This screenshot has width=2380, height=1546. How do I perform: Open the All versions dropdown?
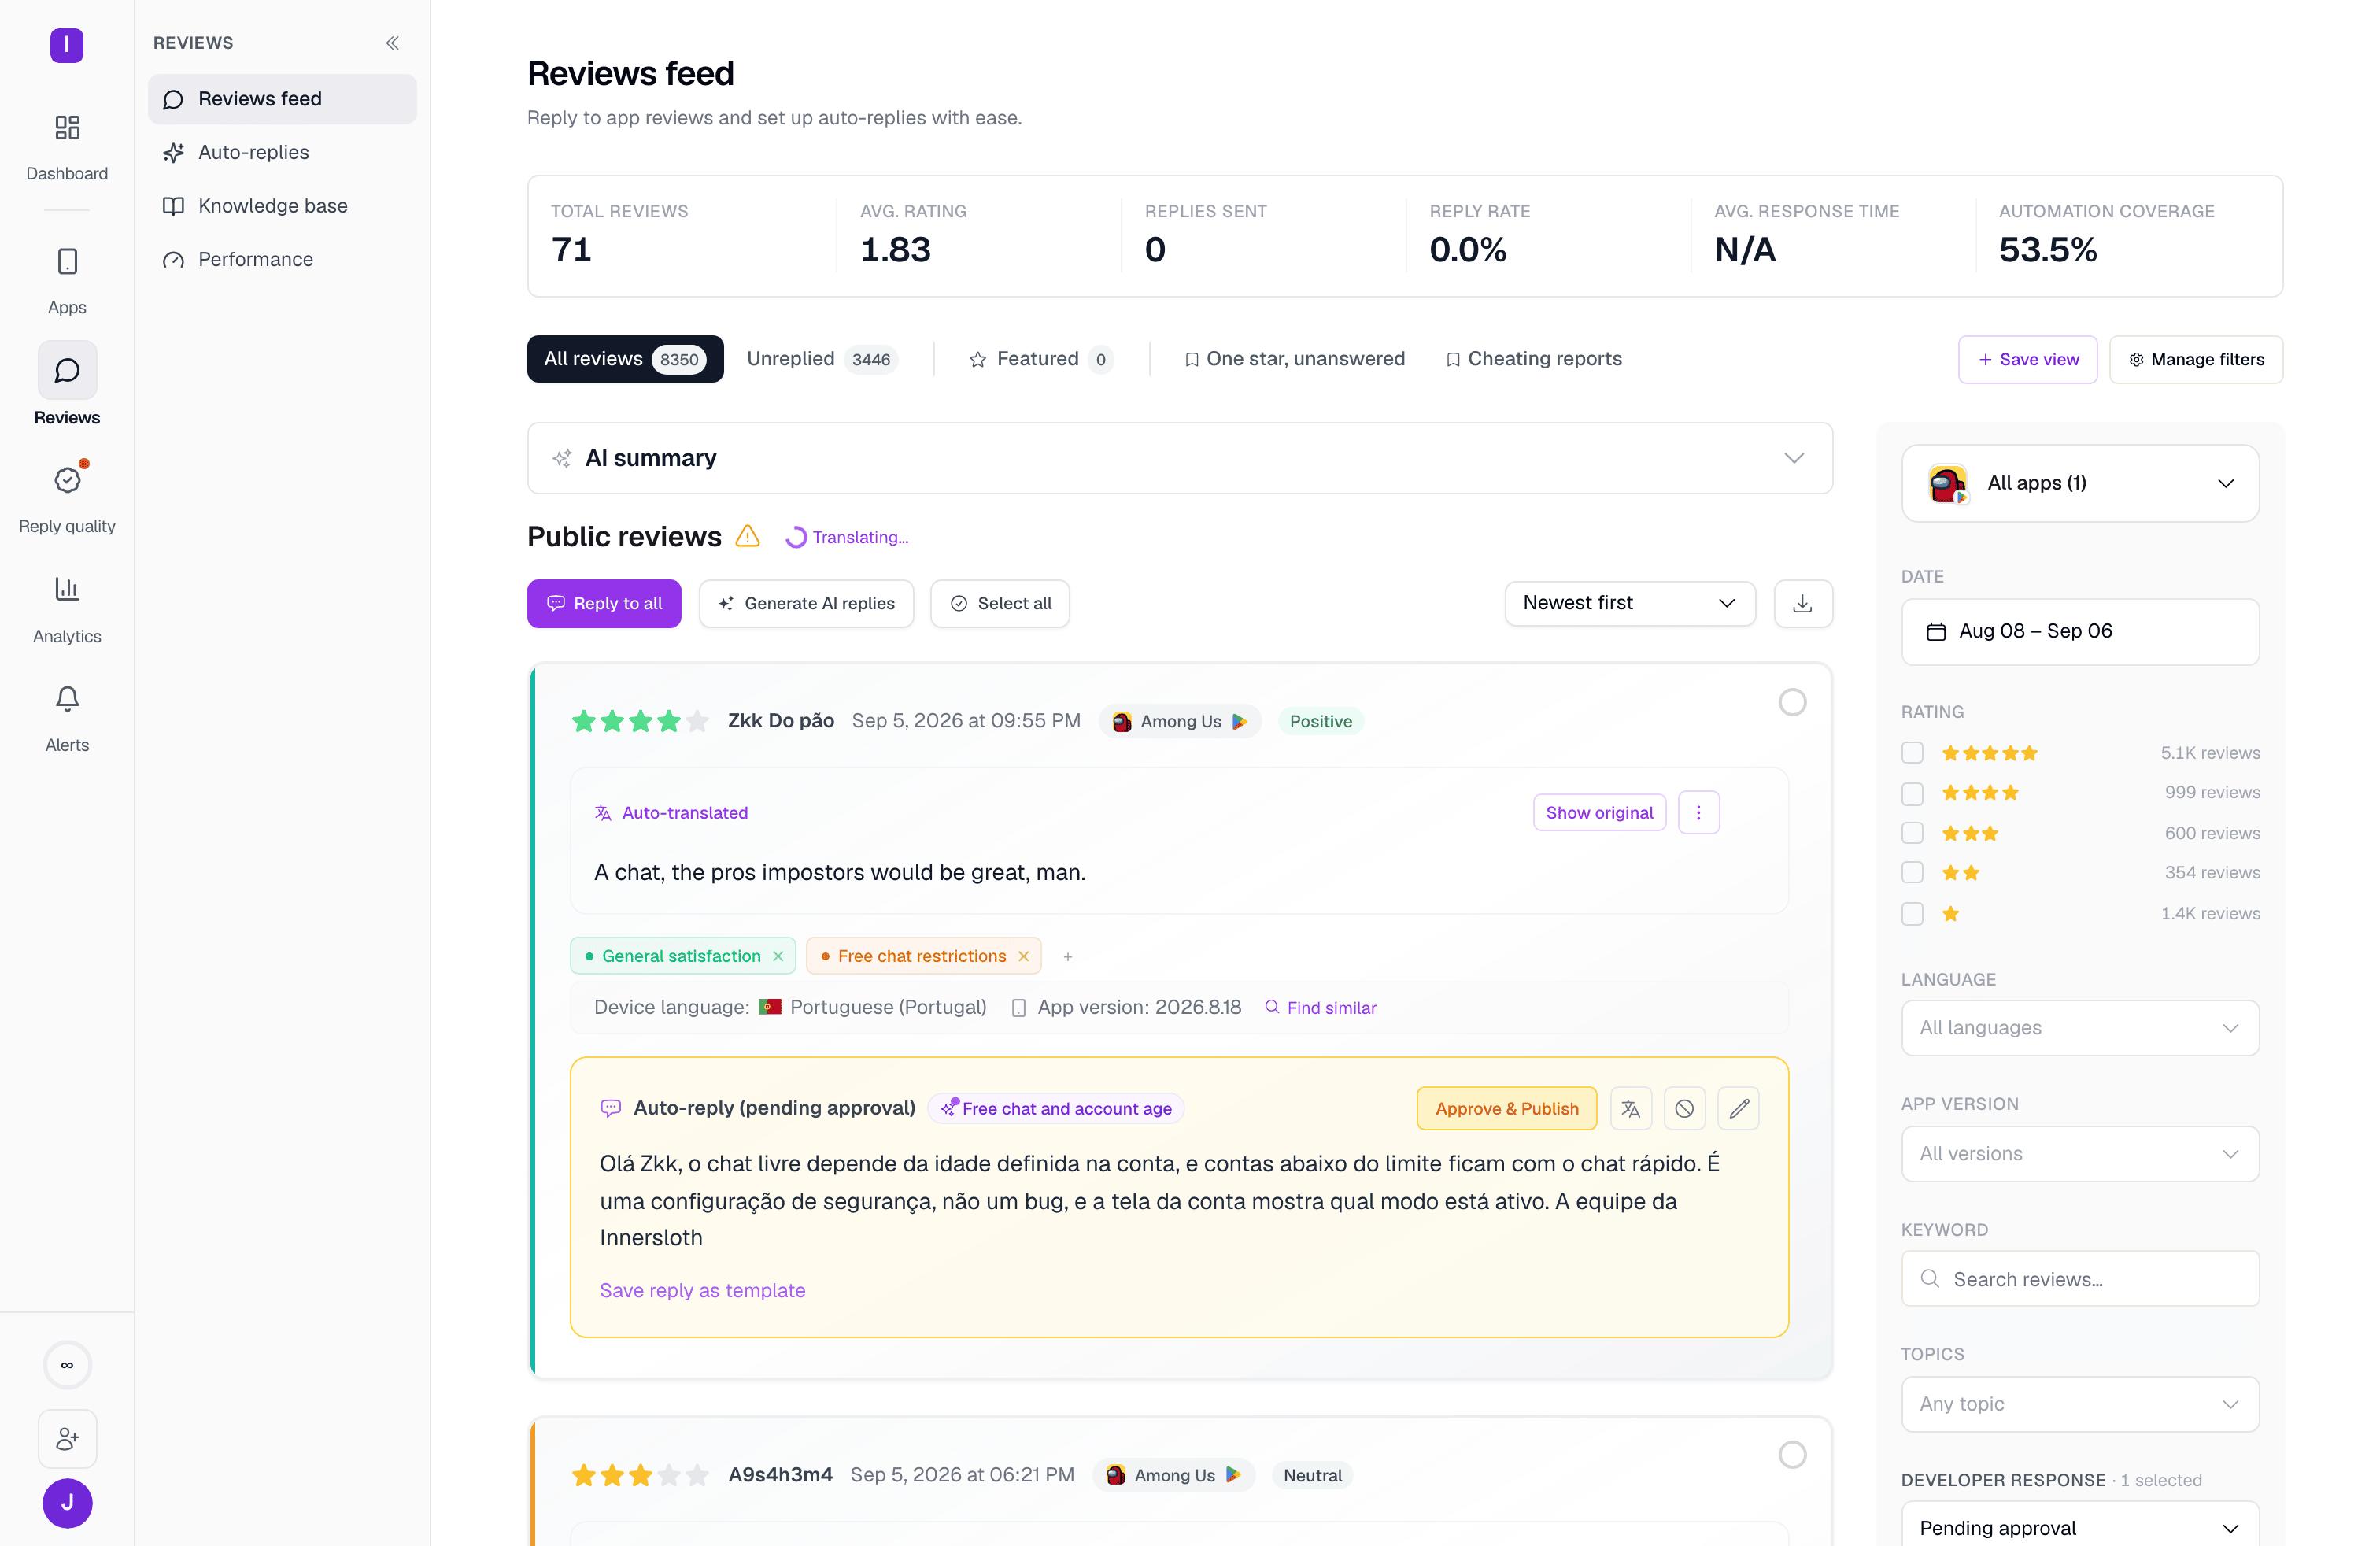coord(2080,1154)
